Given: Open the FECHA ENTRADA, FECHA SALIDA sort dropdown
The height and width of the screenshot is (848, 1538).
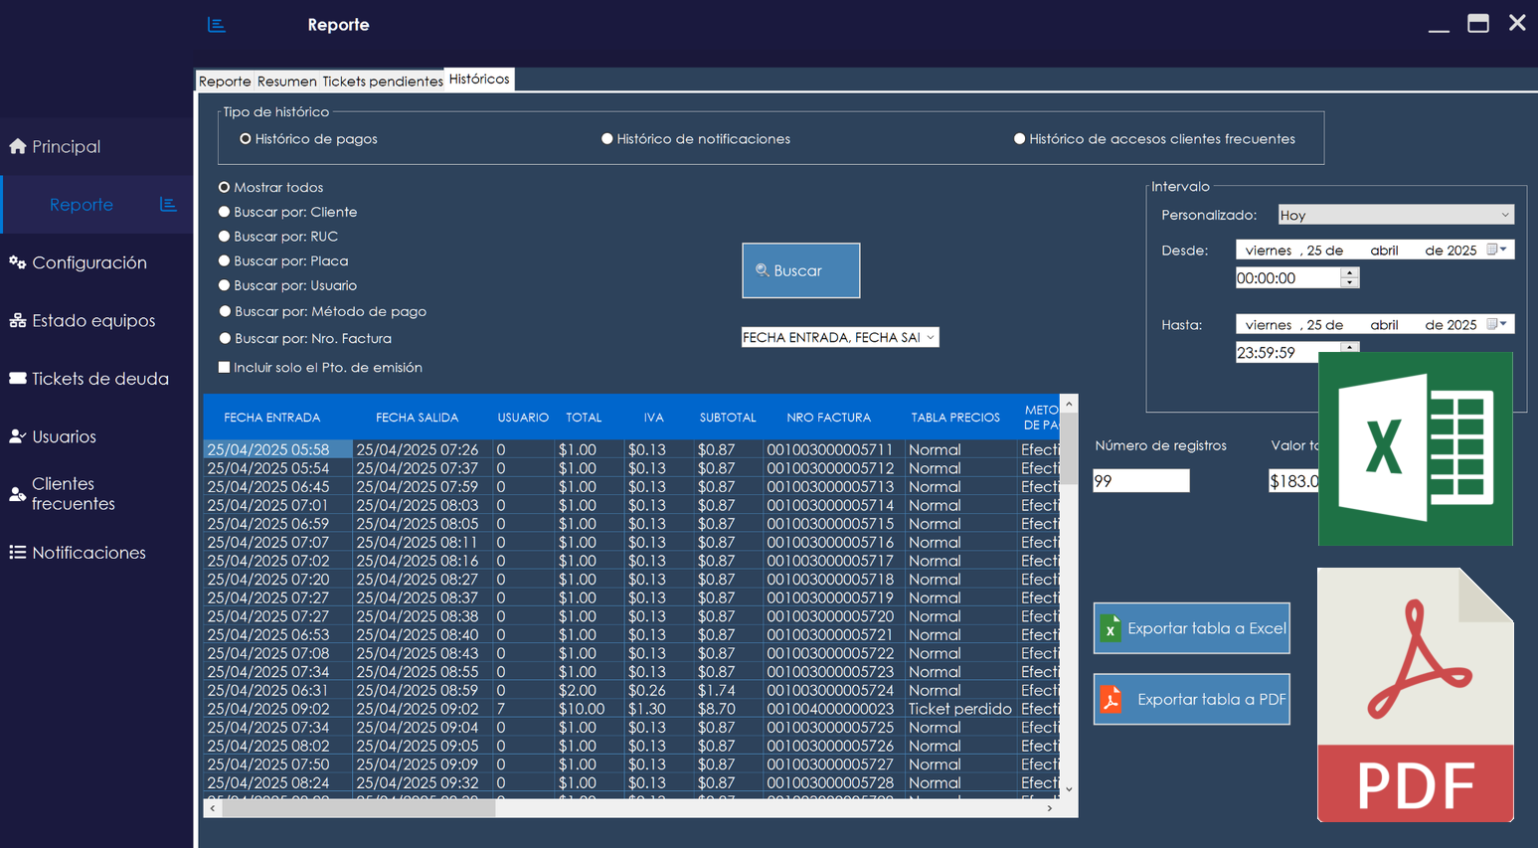Looking at the screenshot, I should (x=839, y=337).
